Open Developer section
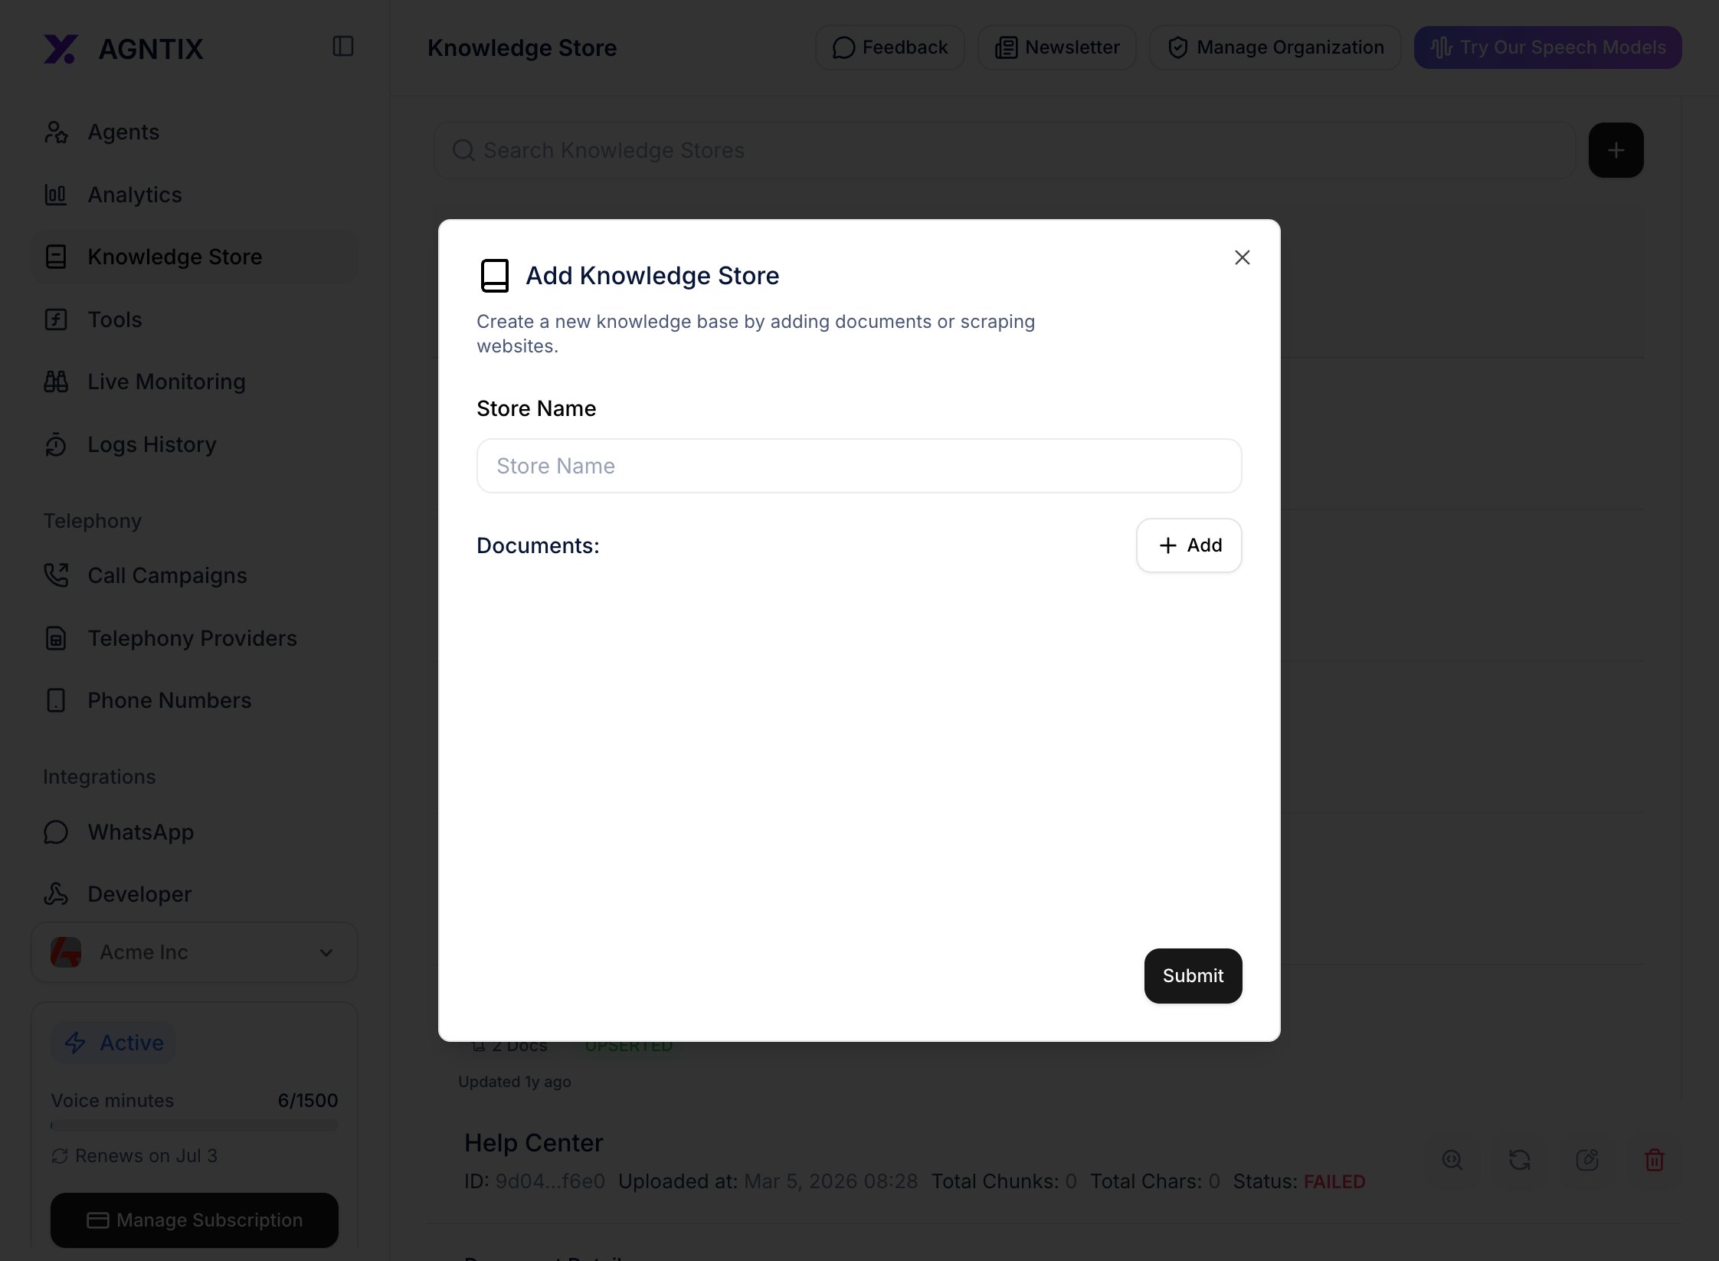Viewport: 1719px width, 1261px height. pyautogui.click(x=194, y=894)
